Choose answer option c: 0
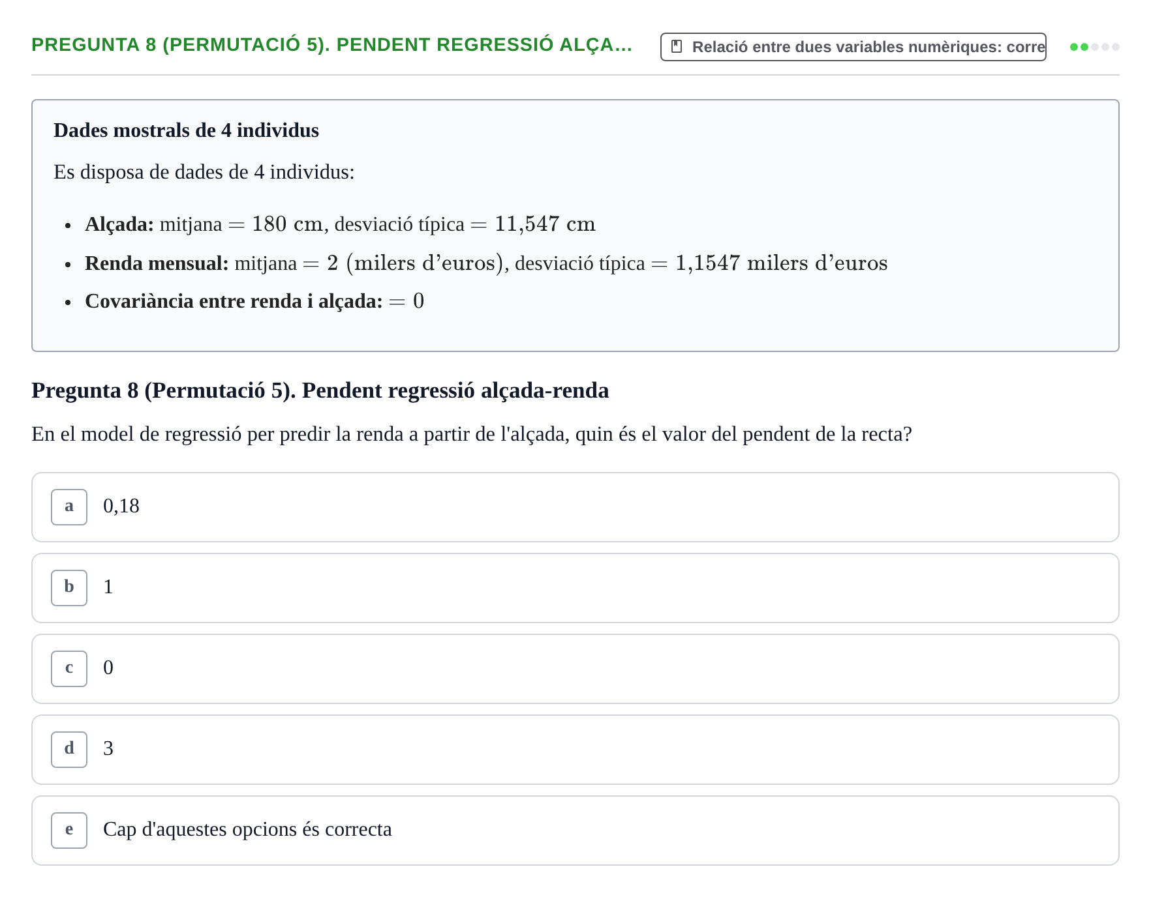Image resolution: width=1151 pixels, height=897 pixels. (575, 669)
